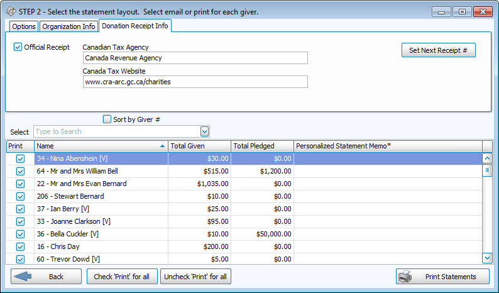Click the Canada Tax Website field
Viewport: 499px width, 293px height.
pos(195,82)
